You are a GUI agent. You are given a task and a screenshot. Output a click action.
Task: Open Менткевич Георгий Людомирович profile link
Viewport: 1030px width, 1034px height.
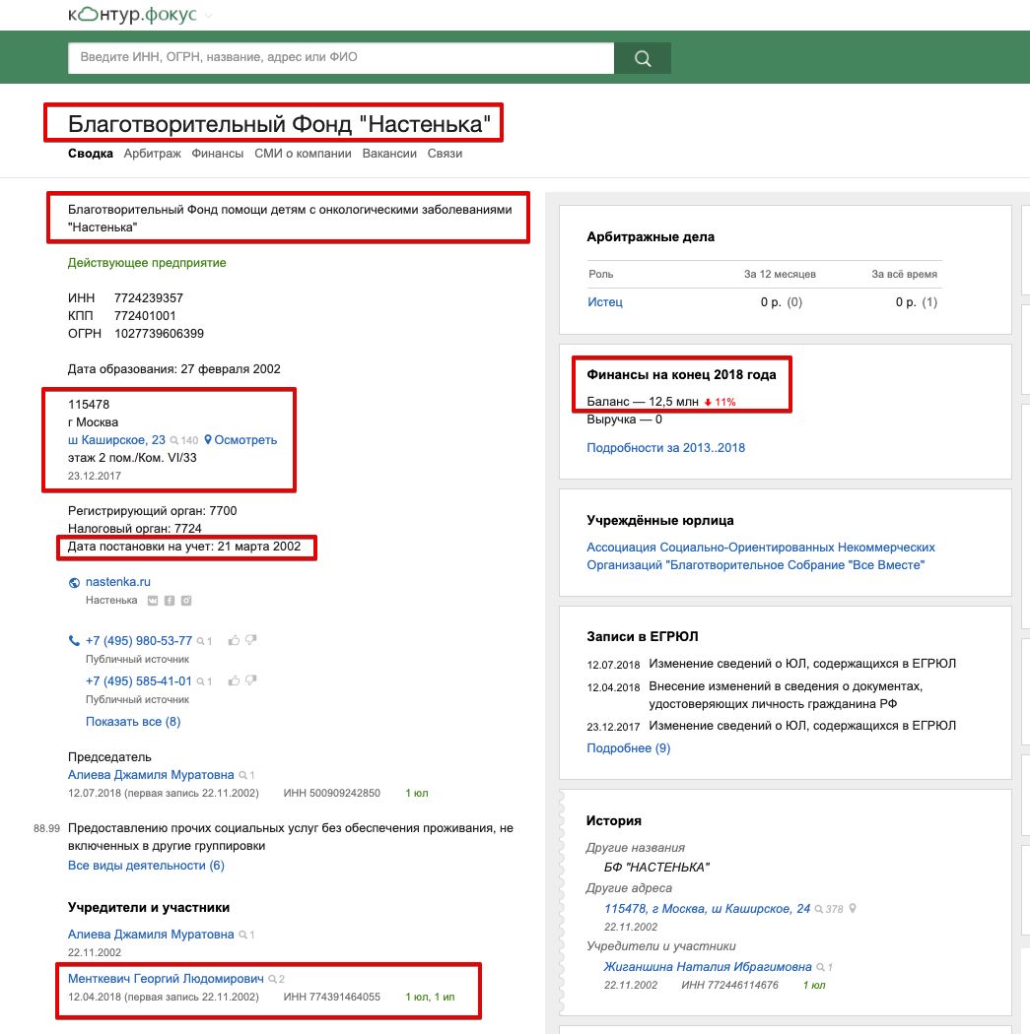click(166, 979)
